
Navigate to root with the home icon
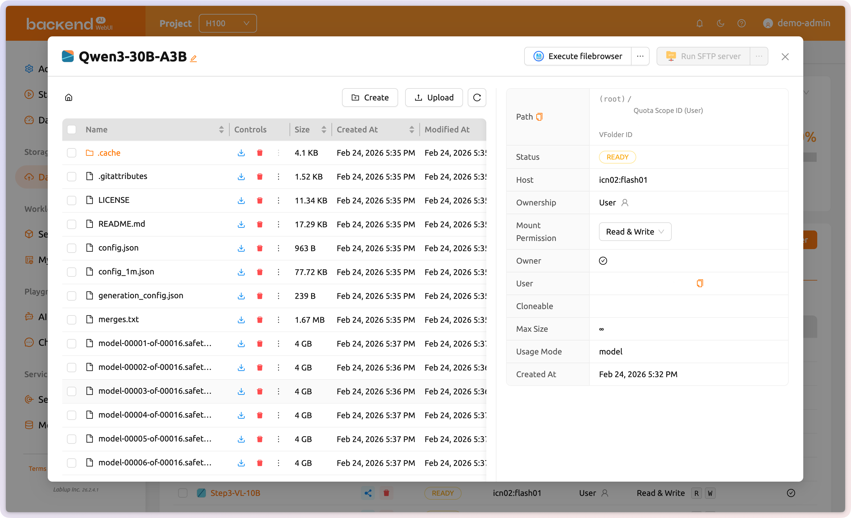[68, 97]
